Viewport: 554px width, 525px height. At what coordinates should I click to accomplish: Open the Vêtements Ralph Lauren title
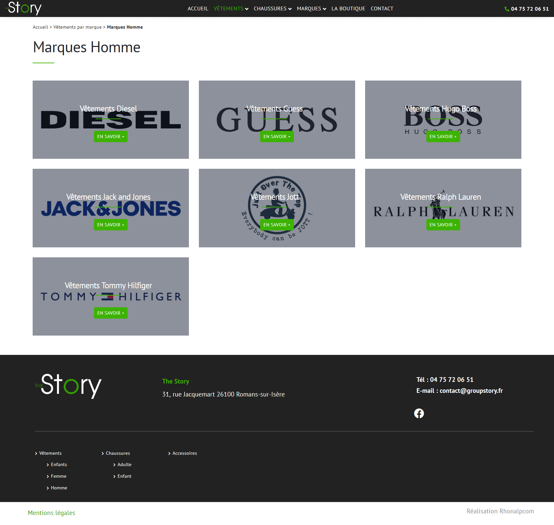440,197
